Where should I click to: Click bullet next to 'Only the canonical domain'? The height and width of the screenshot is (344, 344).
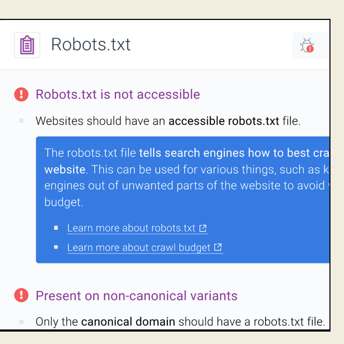point(21,322)
